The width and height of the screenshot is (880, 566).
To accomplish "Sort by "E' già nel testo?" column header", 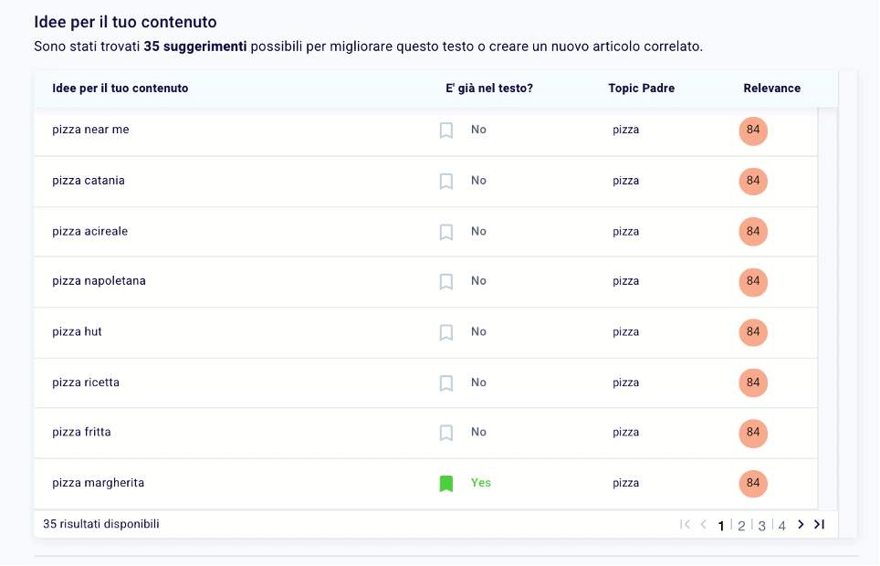I will pyautogui.click(x=488, y=89).
